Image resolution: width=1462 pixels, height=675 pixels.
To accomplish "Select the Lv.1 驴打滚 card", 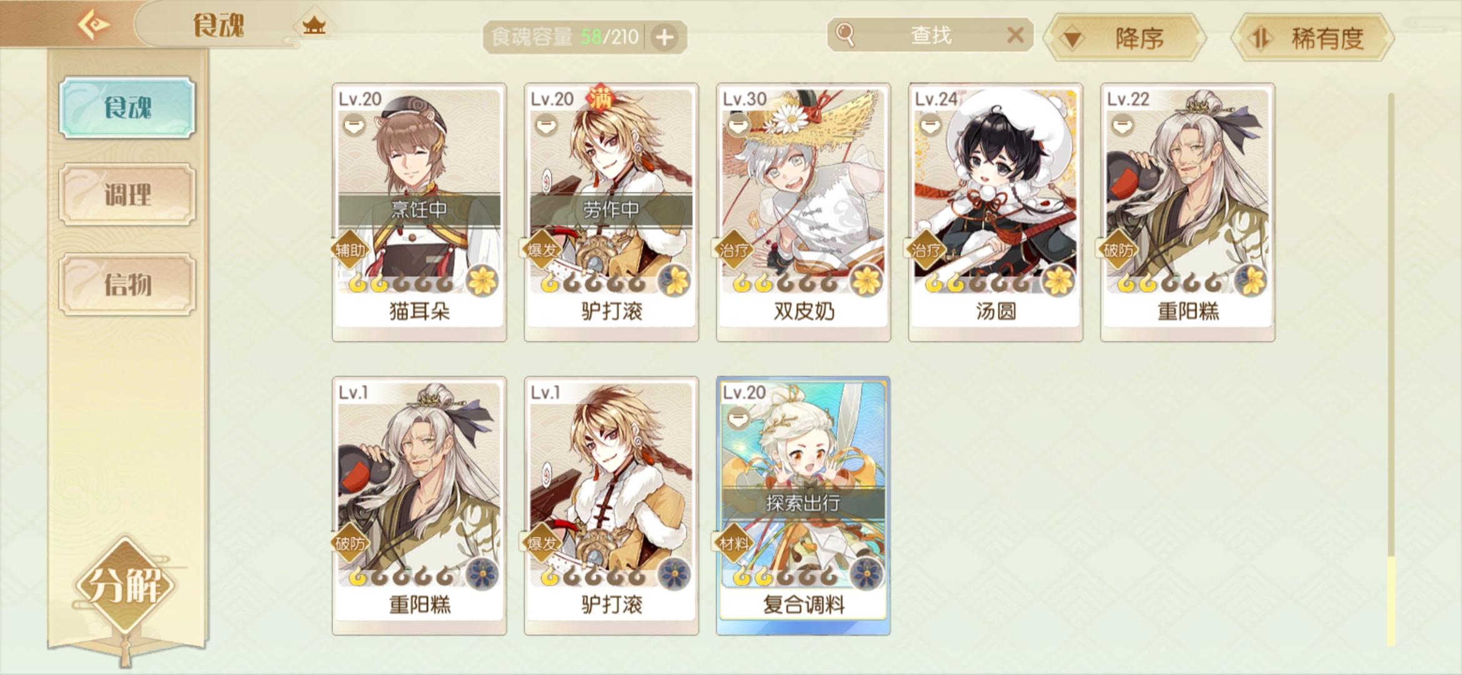I will 611,505.
